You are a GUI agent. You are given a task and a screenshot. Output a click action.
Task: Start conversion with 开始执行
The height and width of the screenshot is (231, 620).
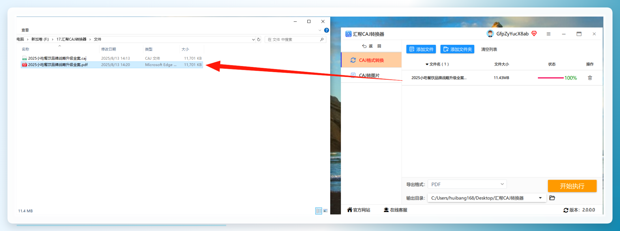click(x=572, y=186)
